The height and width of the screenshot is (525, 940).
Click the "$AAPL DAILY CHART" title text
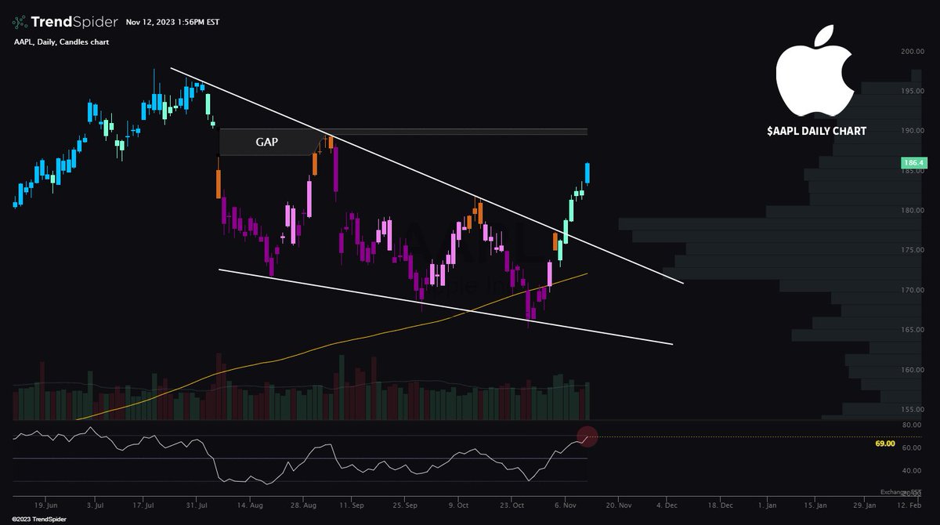pyautogui.click(x=817, y=131)
